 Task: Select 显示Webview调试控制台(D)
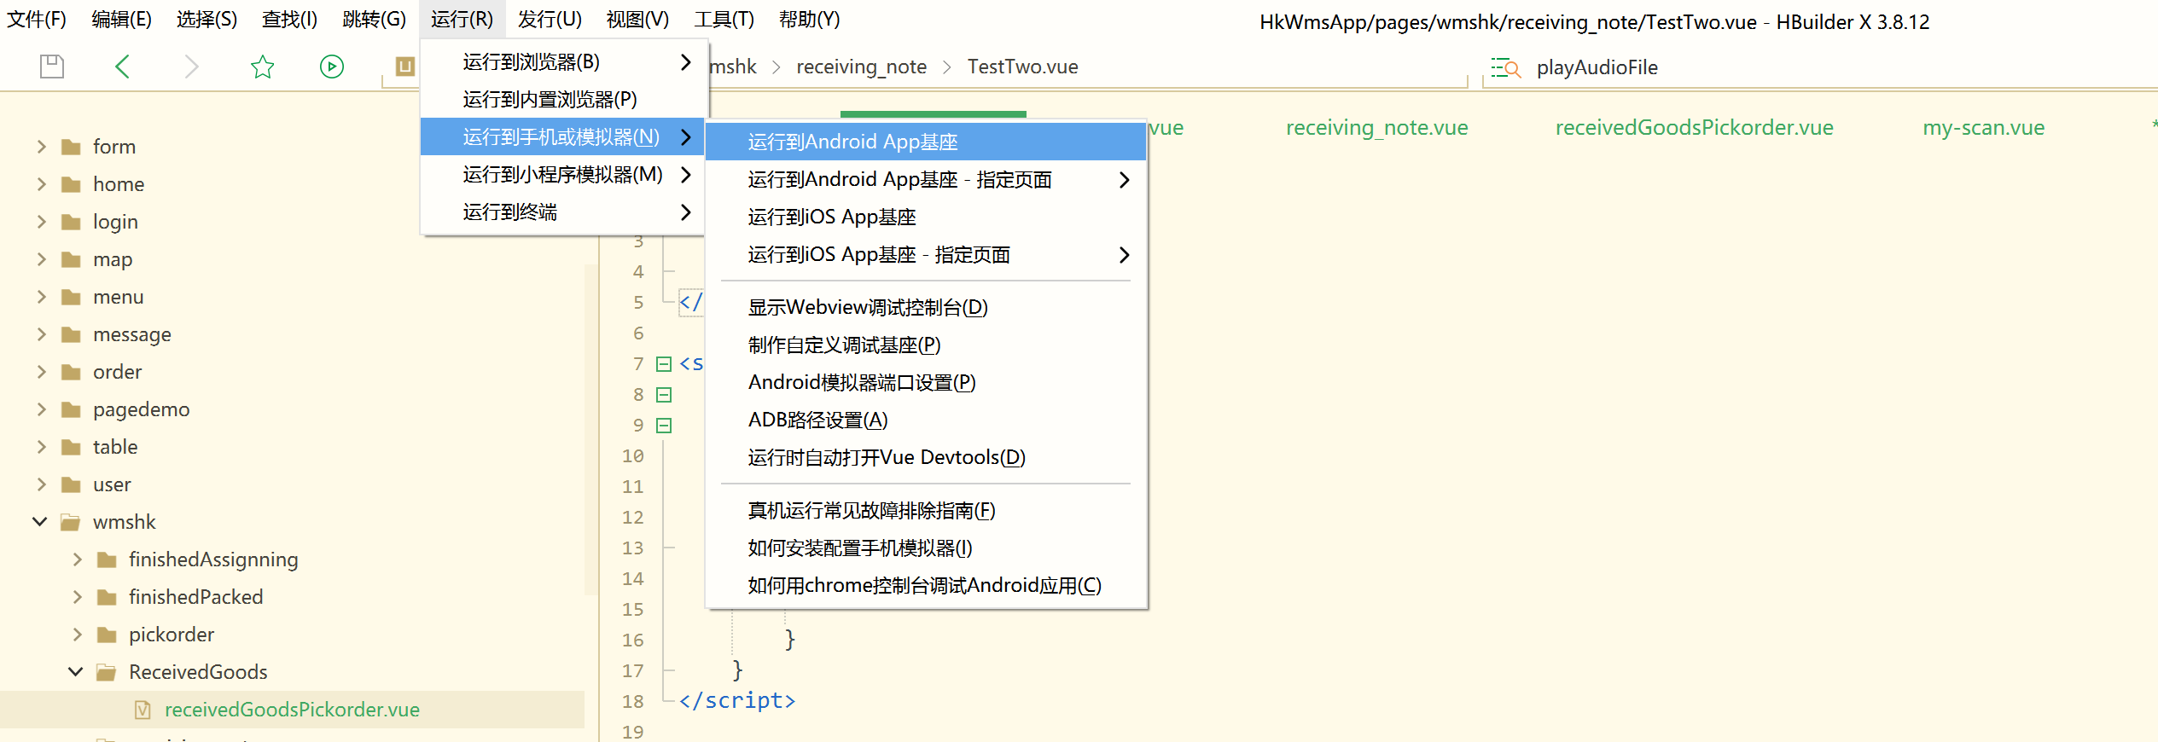pyautogui.click(x=927, y=307)
